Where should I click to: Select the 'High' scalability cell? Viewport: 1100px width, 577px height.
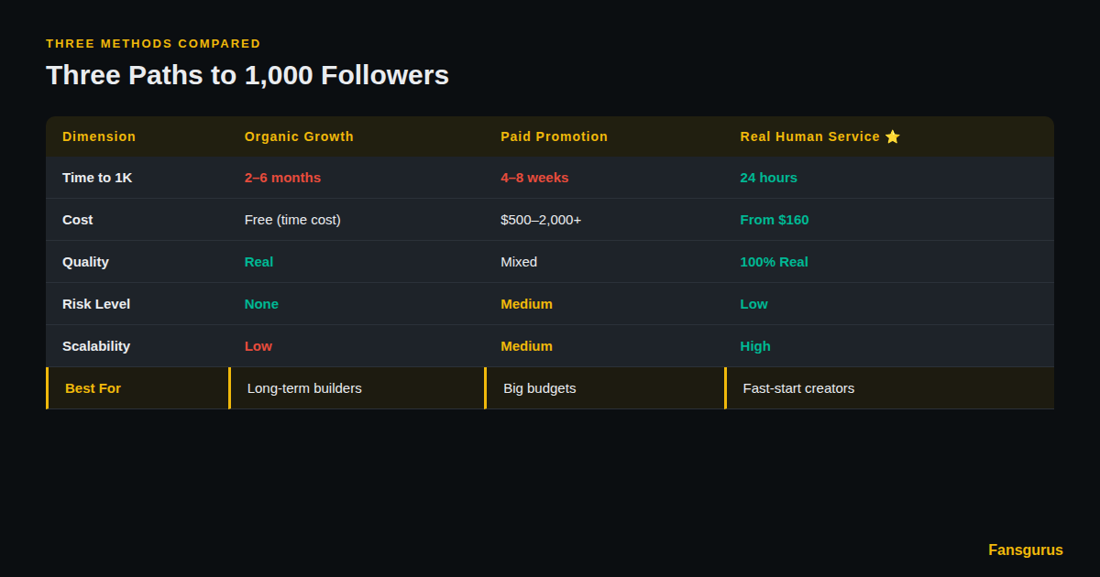pos(755,346)
